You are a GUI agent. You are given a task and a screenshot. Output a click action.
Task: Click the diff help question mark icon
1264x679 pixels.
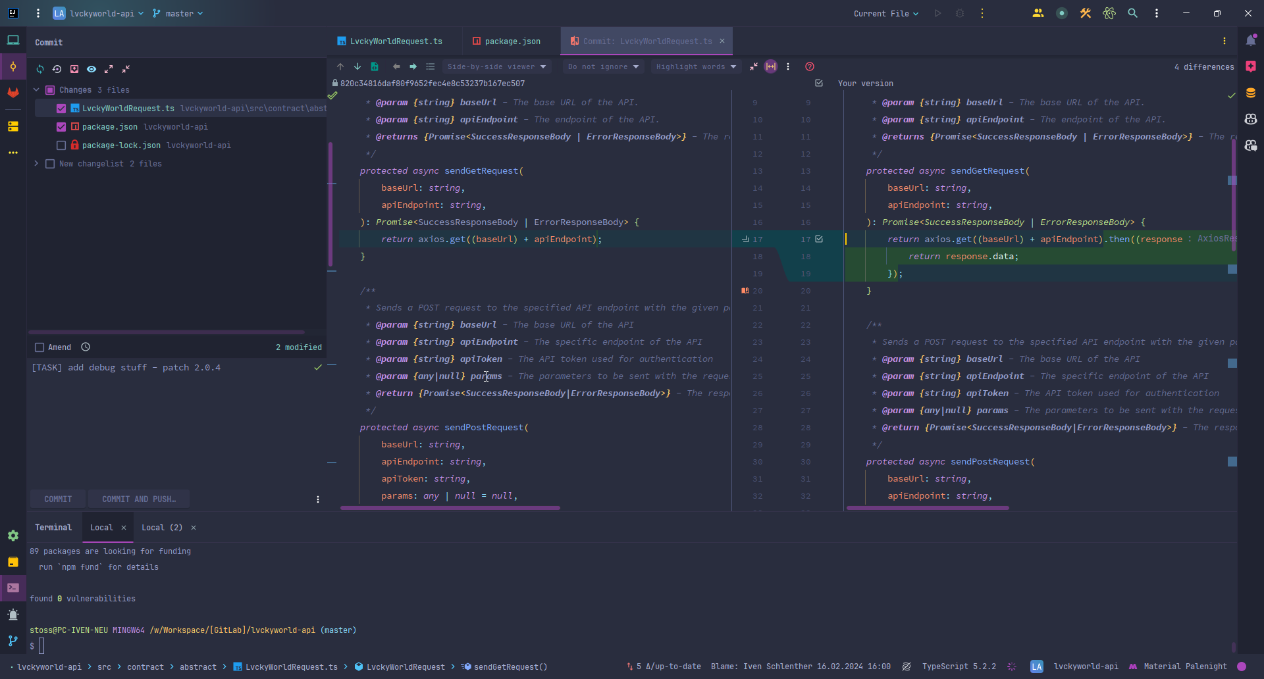(810, 66)
